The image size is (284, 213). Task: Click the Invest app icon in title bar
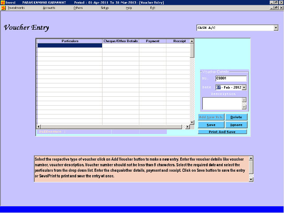(x=3, y=2)
